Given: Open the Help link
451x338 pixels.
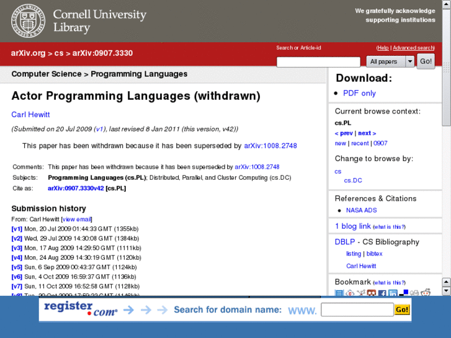Looking at the screenshot, I should (x=383, y=48).
